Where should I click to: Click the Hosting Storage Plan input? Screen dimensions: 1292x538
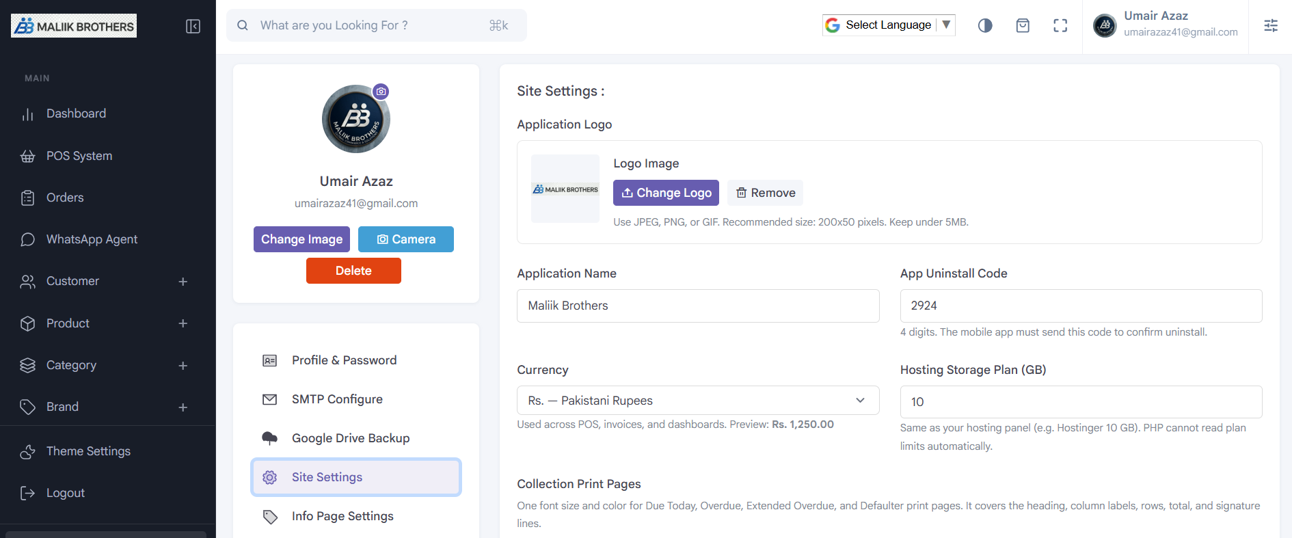tap(1081, 402)
